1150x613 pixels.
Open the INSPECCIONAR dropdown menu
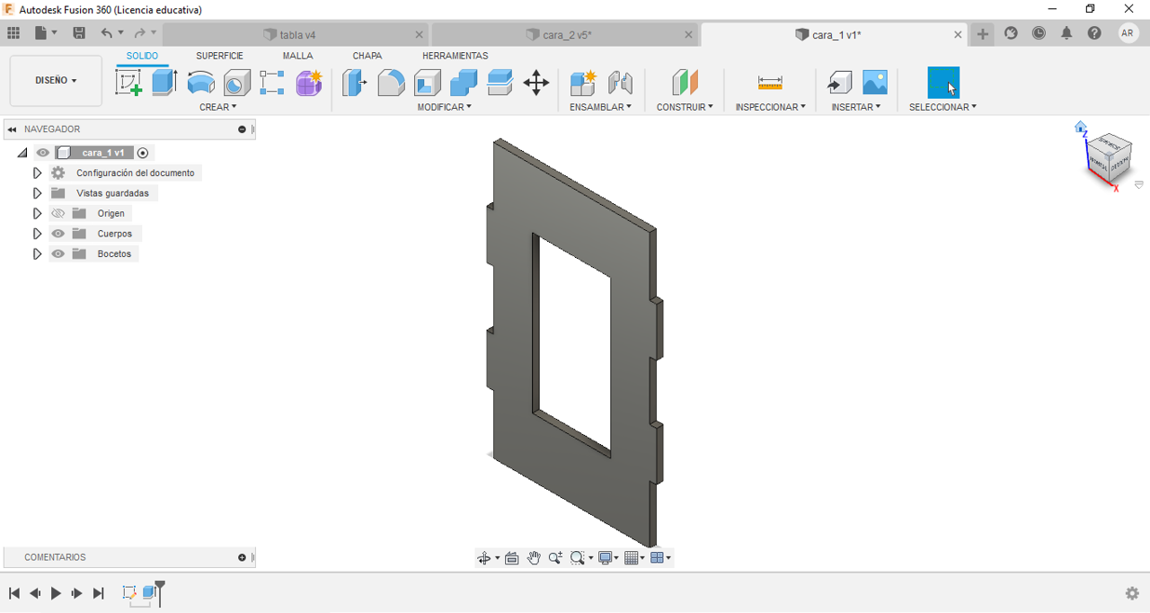coord(770,107)
